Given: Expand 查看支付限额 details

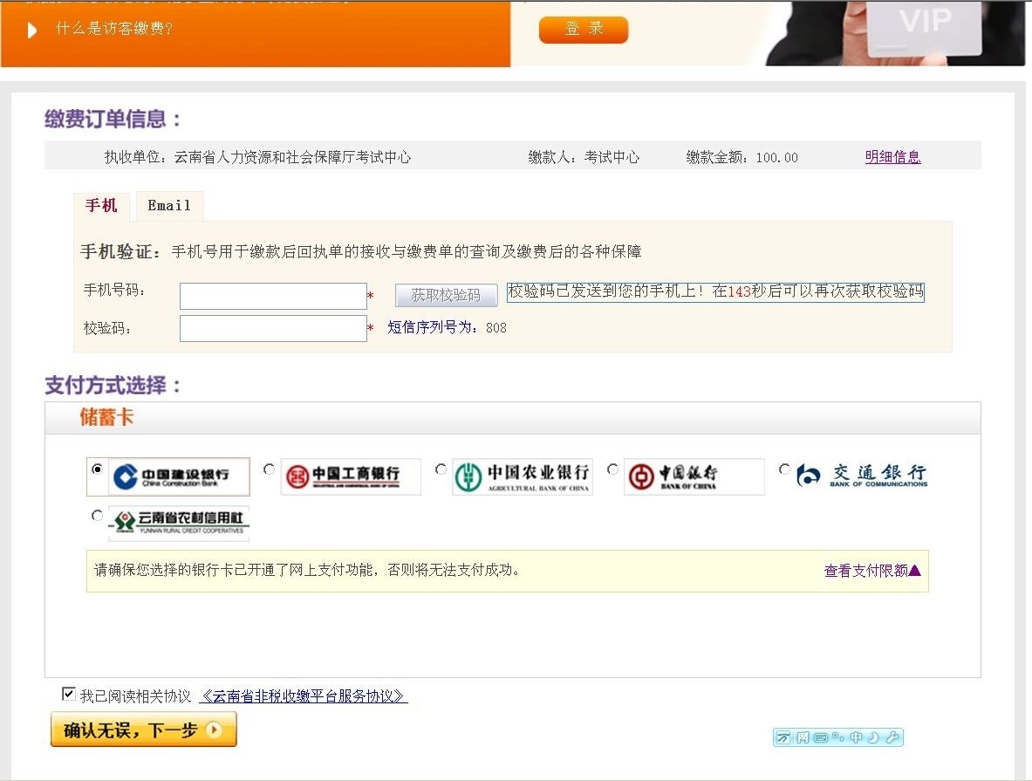Looking at the screenshot, I should [x=872, y=571].
